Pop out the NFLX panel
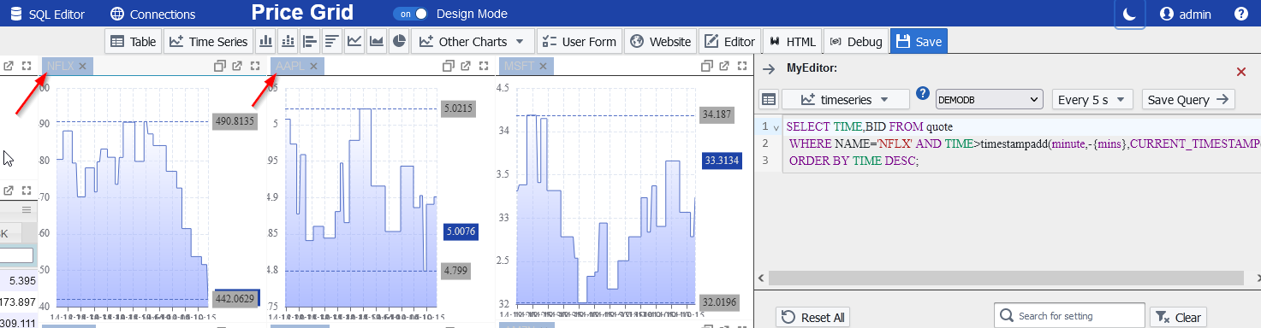This screenshot has height=328, width=1261. (x=237, y=66)
